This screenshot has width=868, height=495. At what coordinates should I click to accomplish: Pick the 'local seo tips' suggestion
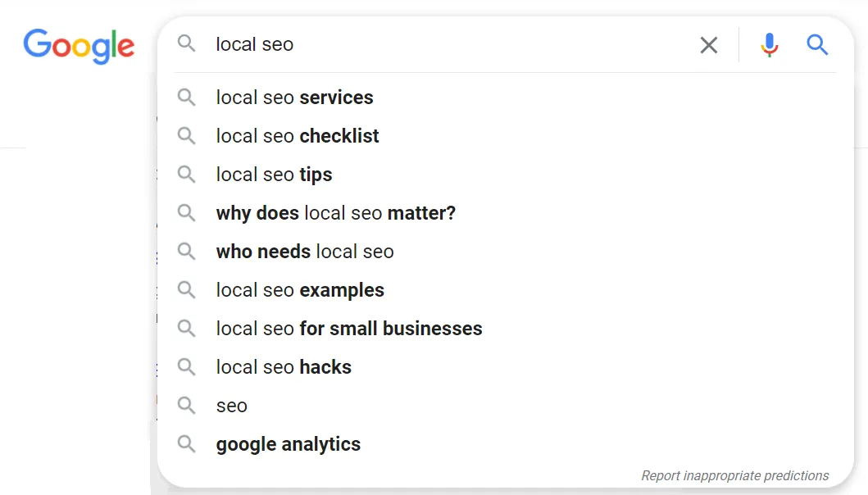click(x=274, y=175)
